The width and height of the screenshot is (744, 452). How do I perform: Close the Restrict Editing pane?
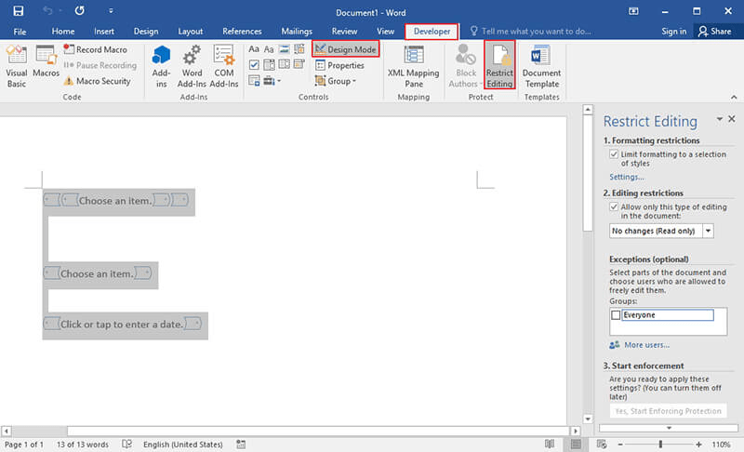(x=732, y=118)
